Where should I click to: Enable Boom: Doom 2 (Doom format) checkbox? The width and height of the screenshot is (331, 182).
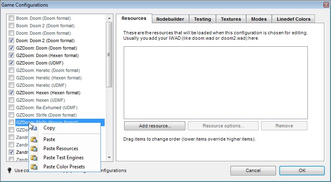pyautogui.click(x=12, y=26)
